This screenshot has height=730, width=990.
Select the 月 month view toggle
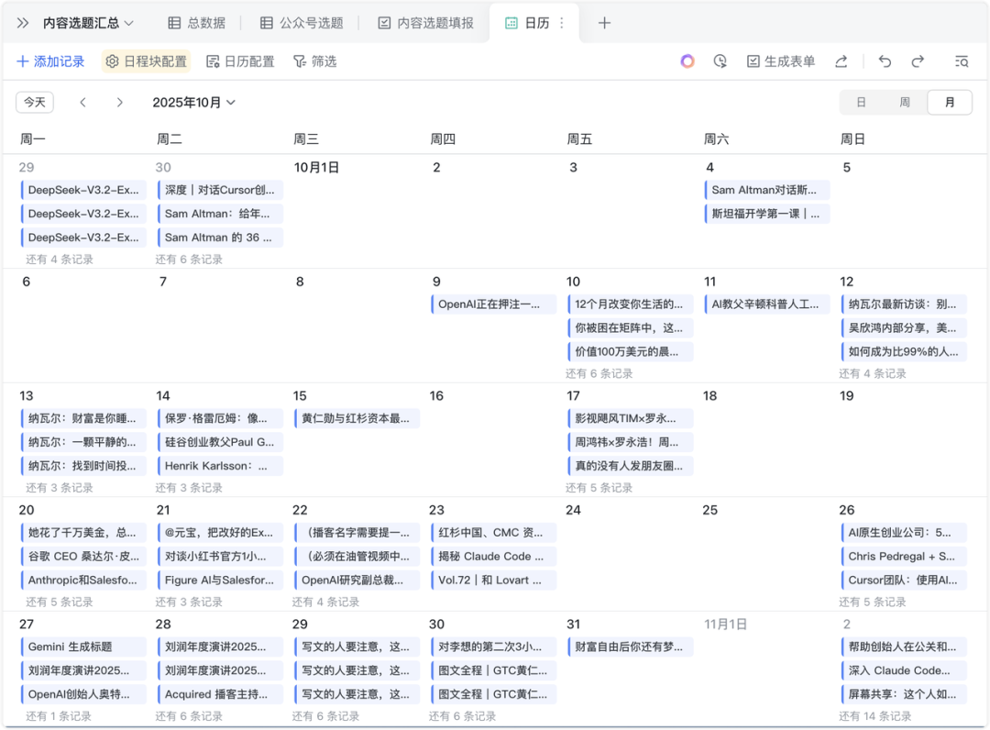pyautogui.click(x=950, y=102)
